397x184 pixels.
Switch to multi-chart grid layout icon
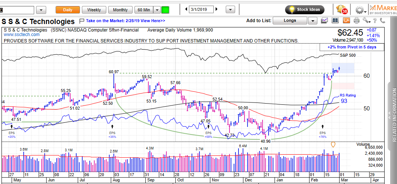(335, 21)
